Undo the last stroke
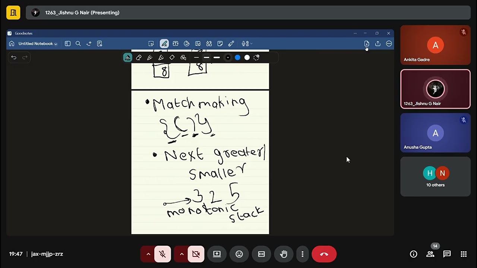Image resolution: width=477 pixels, height=268 pixels. 14,57
